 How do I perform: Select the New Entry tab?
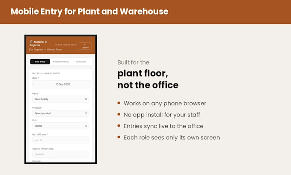40,62
